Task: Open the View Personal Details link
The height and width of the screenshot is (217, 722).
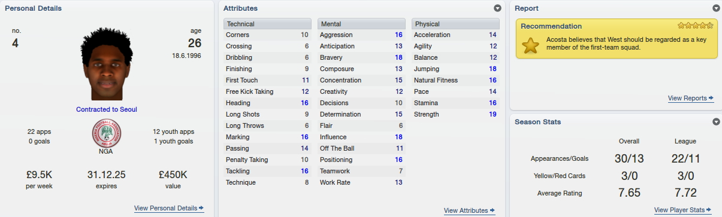Action: 165,208
